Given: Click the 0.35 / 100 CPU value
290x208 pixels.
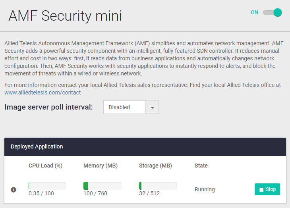Looking at the screenshot, I should point(41,193).
